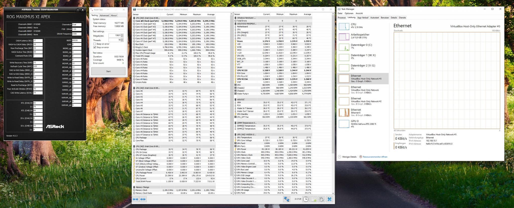The width and height of the screenshot is (514, 208).
Task: Increase Threads with the up stepper arrow
Action: 122,39
